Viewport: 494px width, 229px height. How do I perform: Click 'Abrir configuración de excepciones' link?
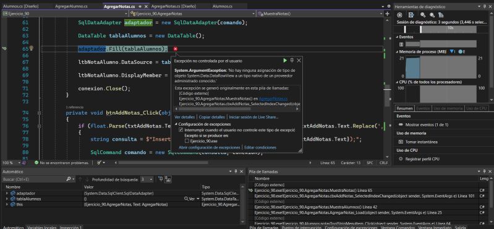209,147
